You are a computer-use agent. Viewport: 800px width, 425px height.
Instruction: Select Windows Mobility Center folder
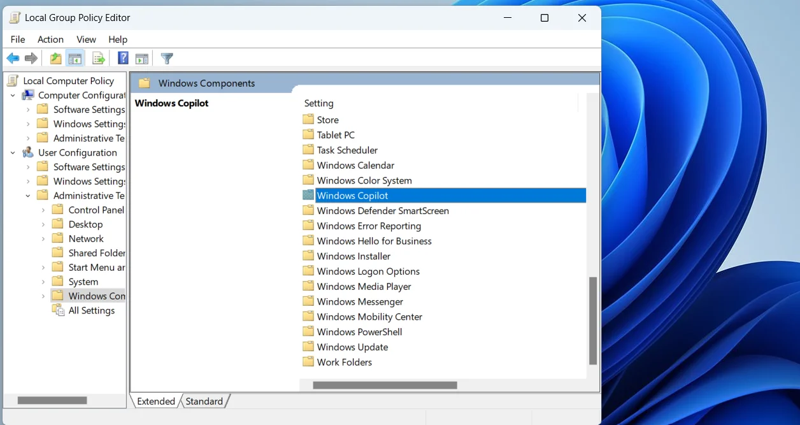(x=369, y=317)
